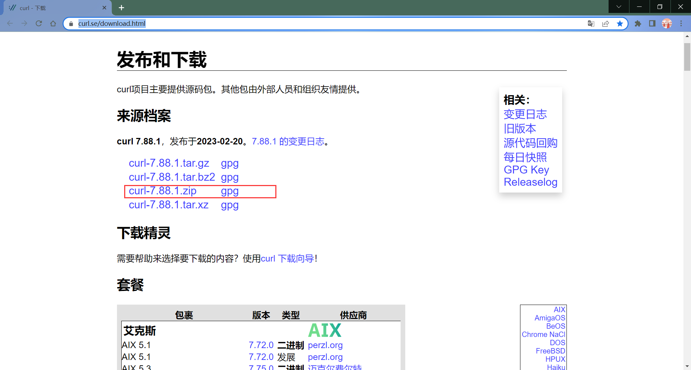This screenshot has width=691, height=370.
Task: Open the extensions puzzle icon
Action: (638, 24)
